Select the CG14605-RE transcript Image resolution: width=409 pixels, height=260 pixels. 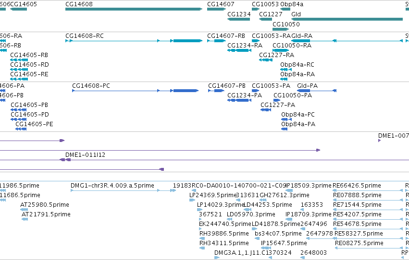(19, 79)
